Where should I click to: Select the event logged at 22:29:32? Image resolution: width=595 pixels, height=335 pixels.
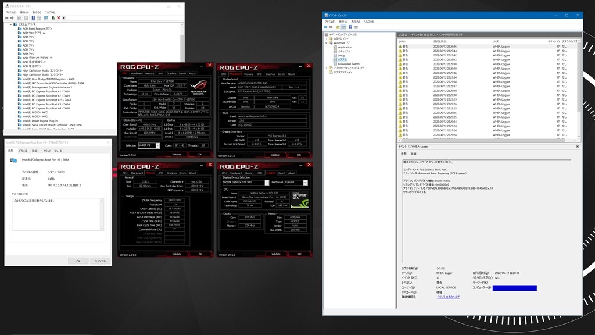coord(488,86)
